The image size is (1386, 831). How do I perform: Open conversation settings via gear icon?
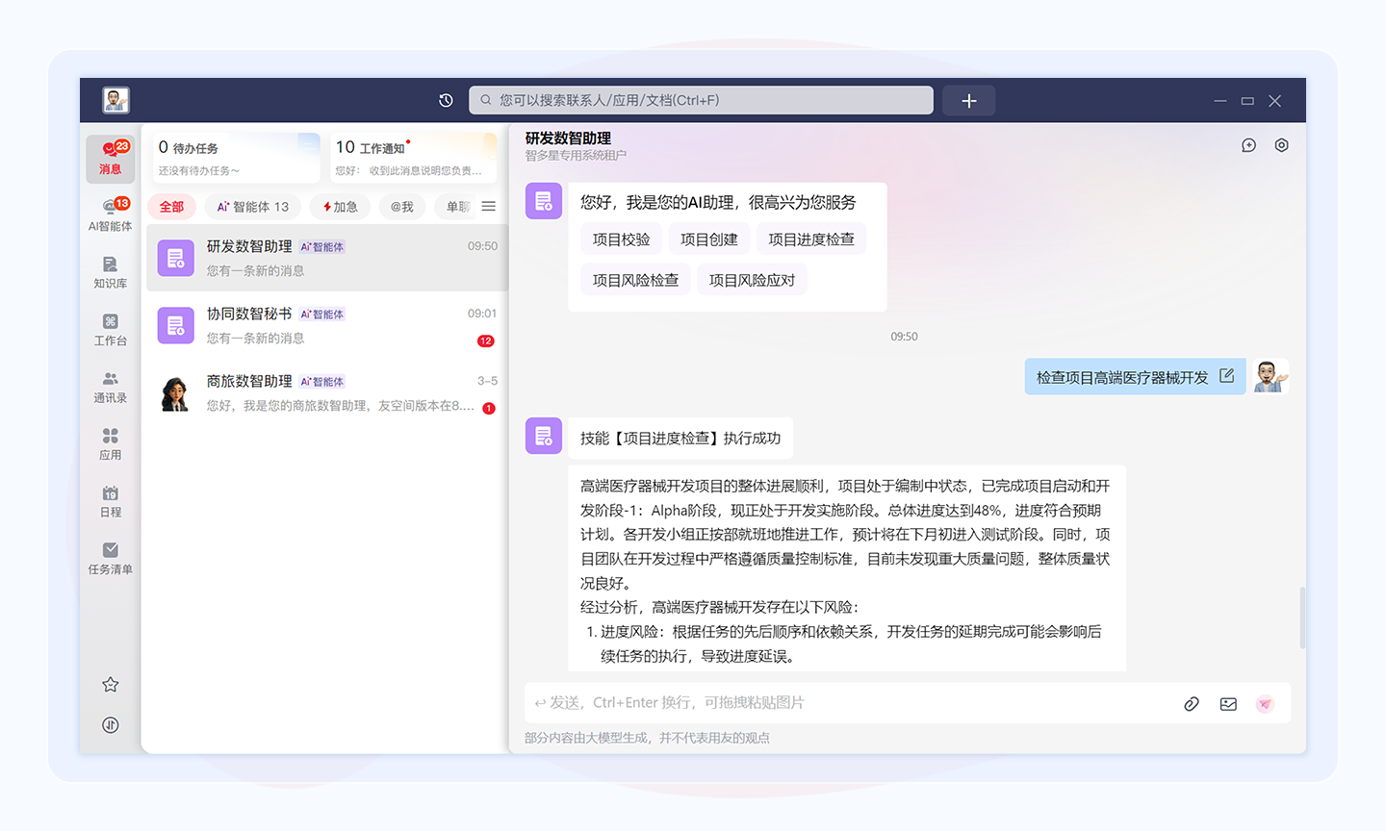pyautogui.click(x=1281, y=144)
